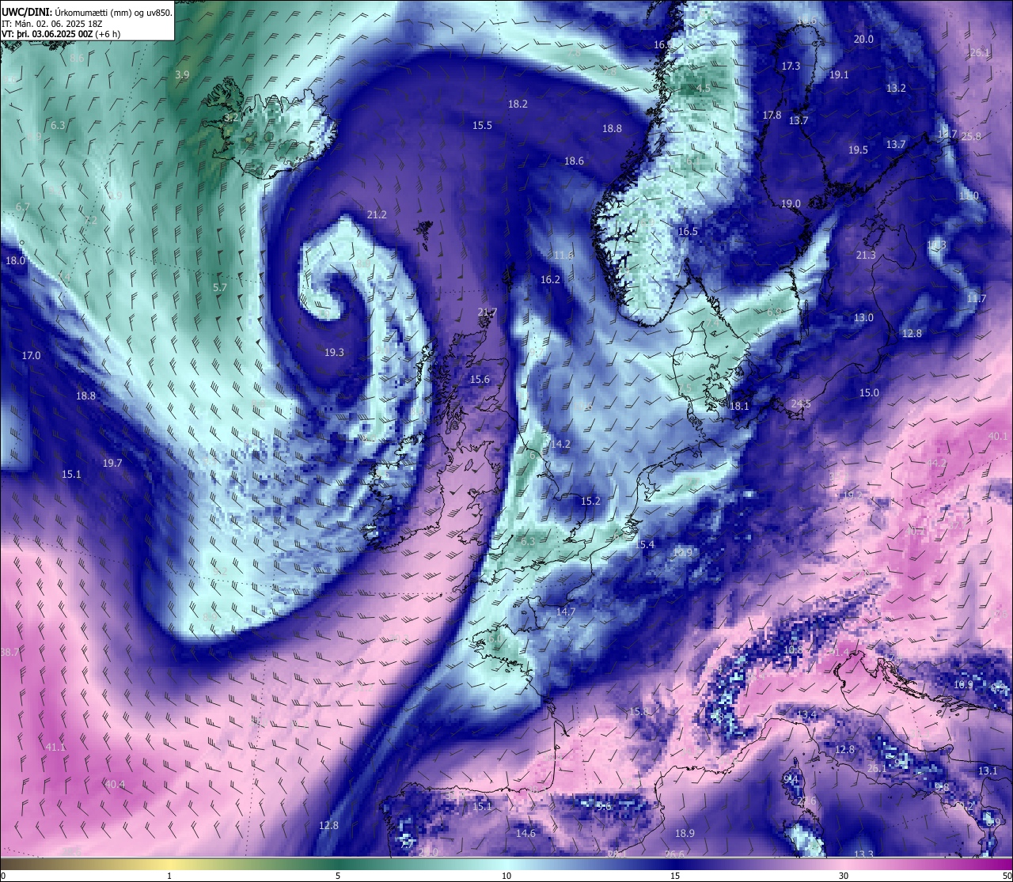The height and width of the screenshot is (882, 1013).
Task: Select the 13.4 value over northern Italy
Action: click(x=806, y=714)
